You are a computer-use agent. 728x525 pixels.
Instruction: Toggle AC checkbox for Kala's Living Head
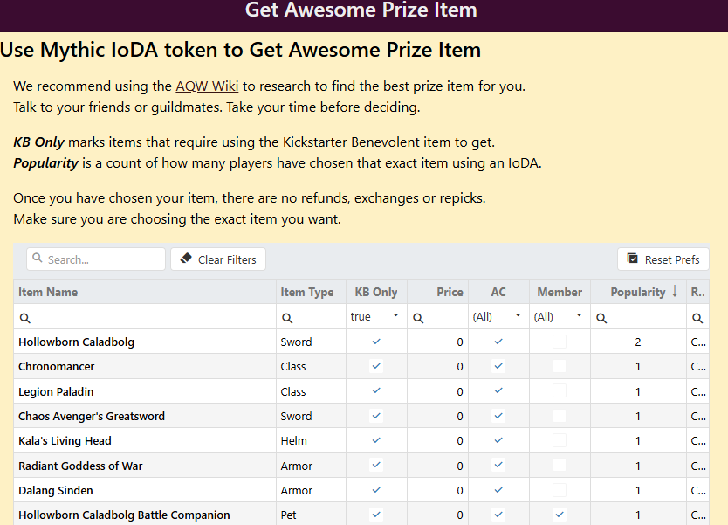point(498,440)
